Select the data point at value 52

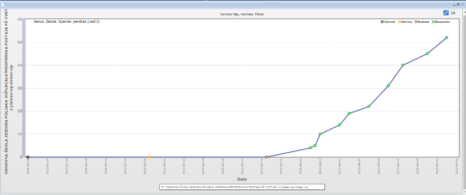coord(446,38)
